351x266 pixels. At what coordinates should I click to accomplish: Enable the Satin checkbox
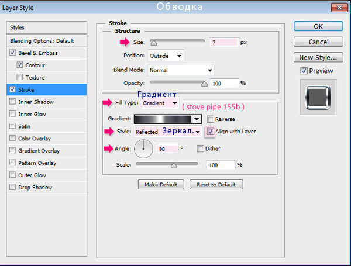[x=12, y=126]
